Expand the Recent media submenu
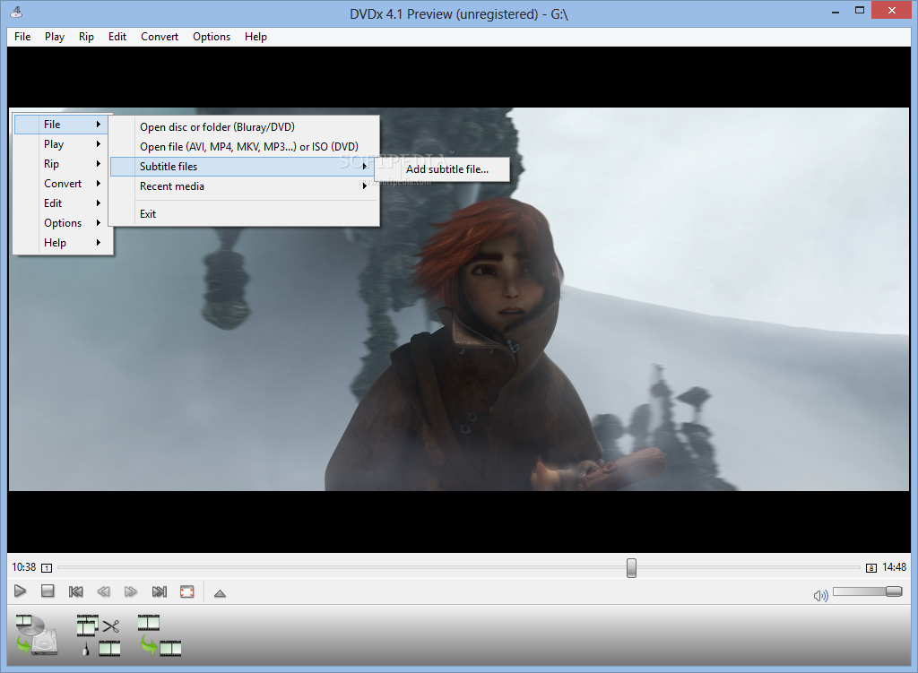 [244, 186]
